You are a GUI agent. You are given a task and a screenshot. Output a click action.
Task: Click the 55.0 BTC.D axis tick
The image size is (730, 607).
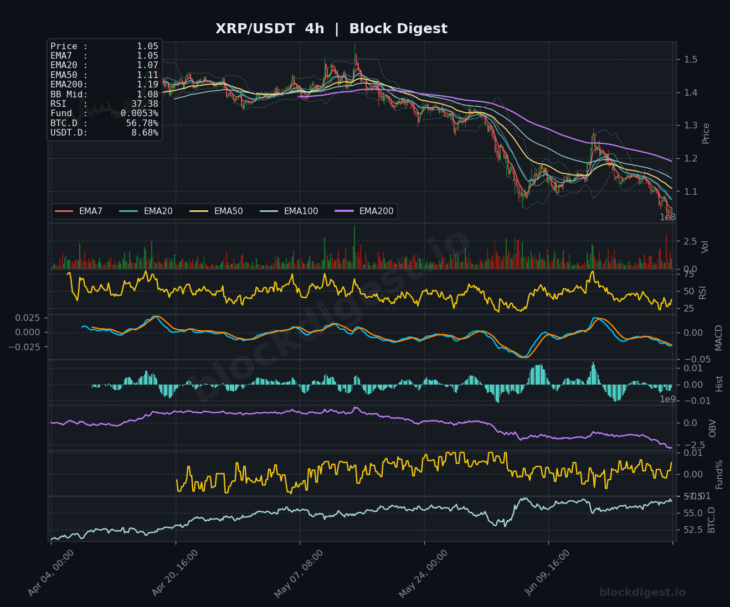pyautogui.click(x=693, y=513)
